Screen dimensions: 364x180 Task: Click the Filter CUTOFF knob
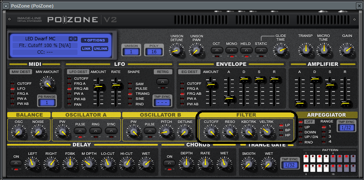coord(211,132)
